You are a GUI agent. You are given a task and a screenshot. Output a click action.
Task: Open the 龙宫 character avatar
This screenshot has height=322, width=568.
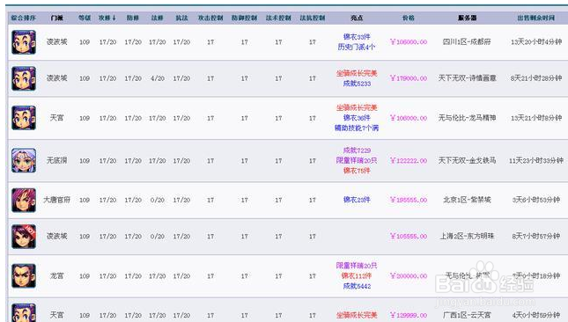(24, 275)
